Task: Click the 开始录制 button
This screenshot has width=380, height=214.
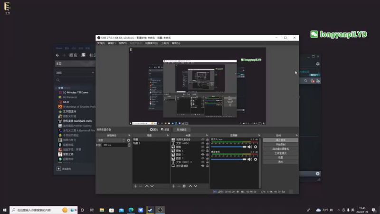Action: 280,145
